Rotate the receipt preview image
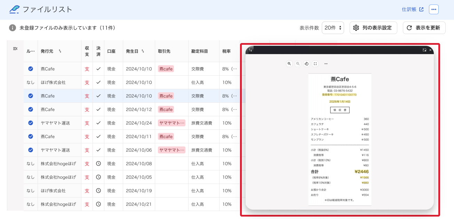This screenshot has width=454, height=219. [x=306, y=64]
